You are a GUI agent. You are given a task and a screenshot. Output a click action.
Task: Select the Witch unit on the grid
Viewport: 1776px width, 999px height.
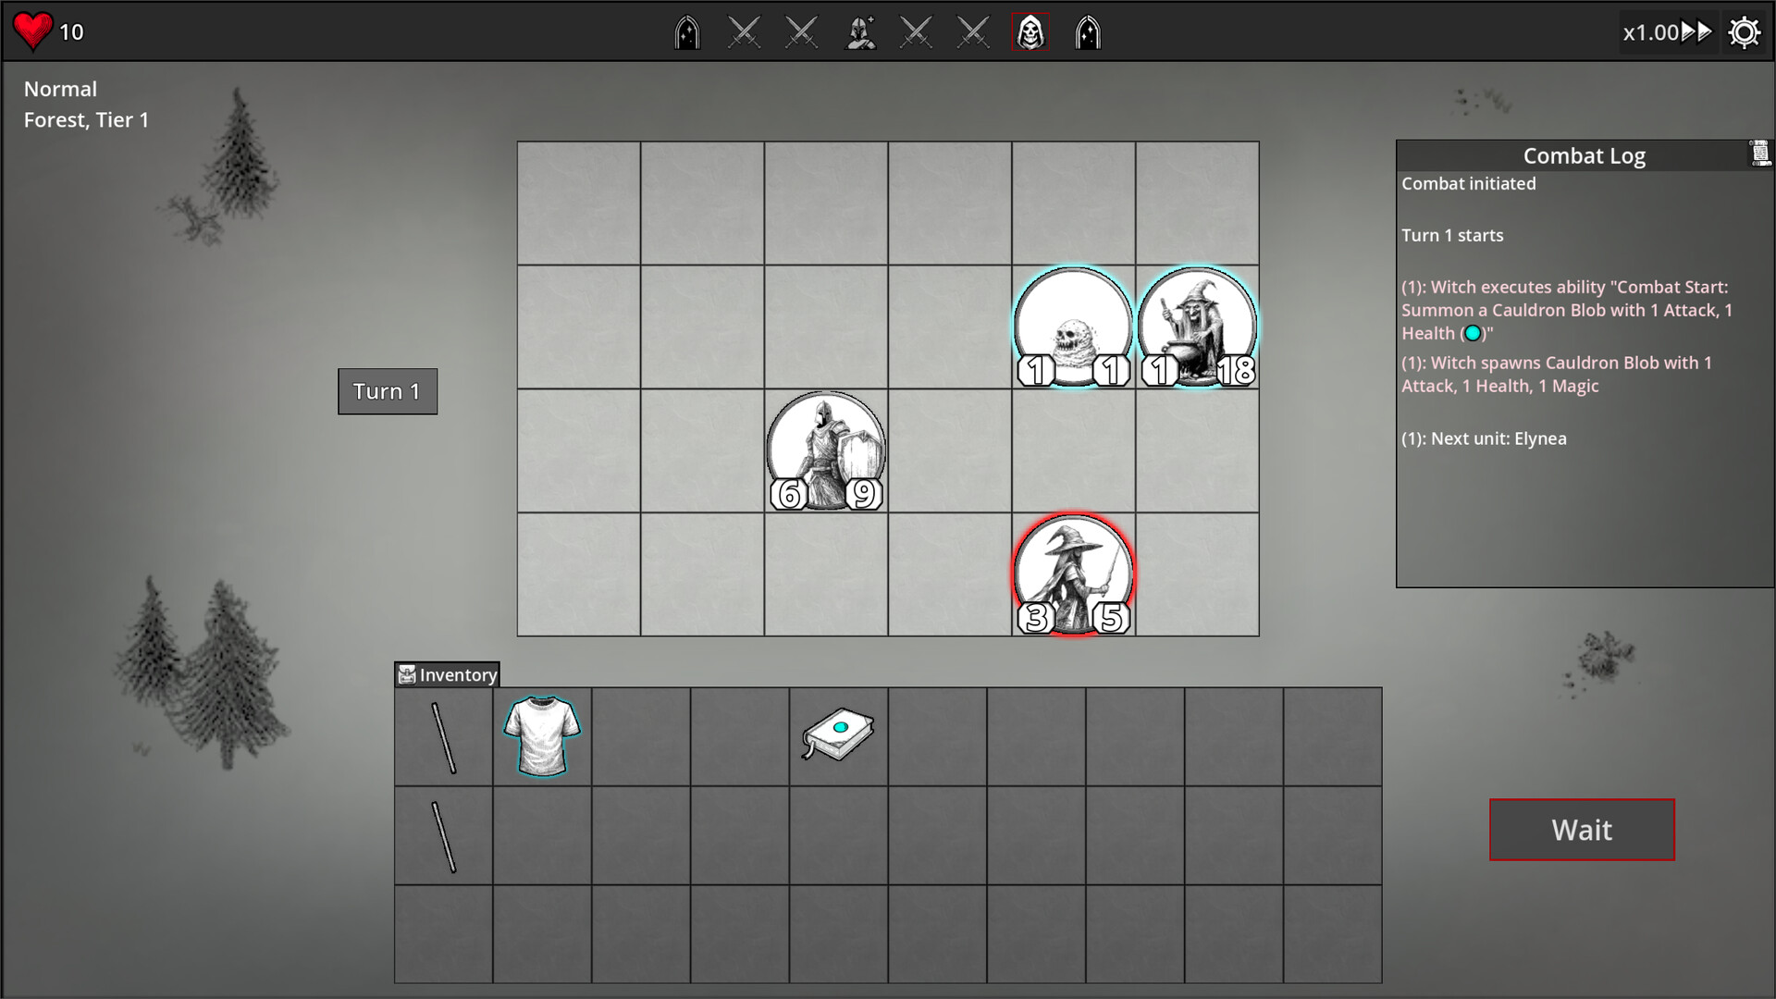[x=1196, y=324]
